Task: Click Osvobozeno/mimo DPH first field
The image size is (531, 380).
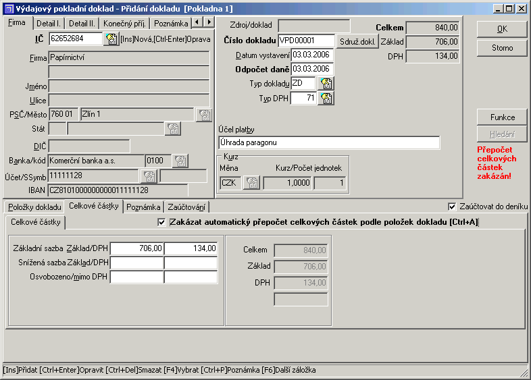Action: click(137, 277)
